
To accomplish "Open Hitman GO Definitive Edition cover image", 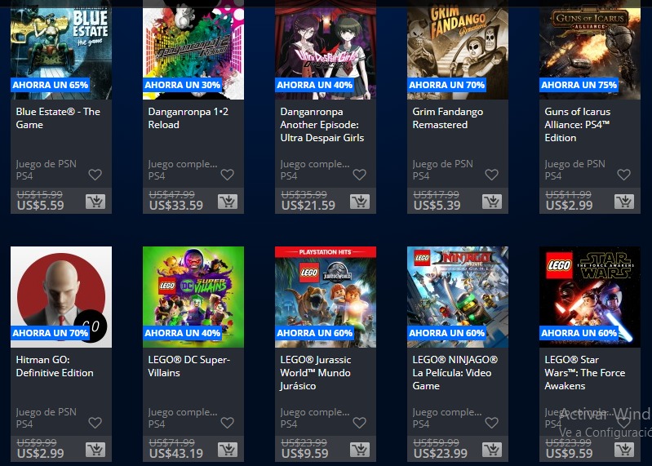I will tap(61, 297).
